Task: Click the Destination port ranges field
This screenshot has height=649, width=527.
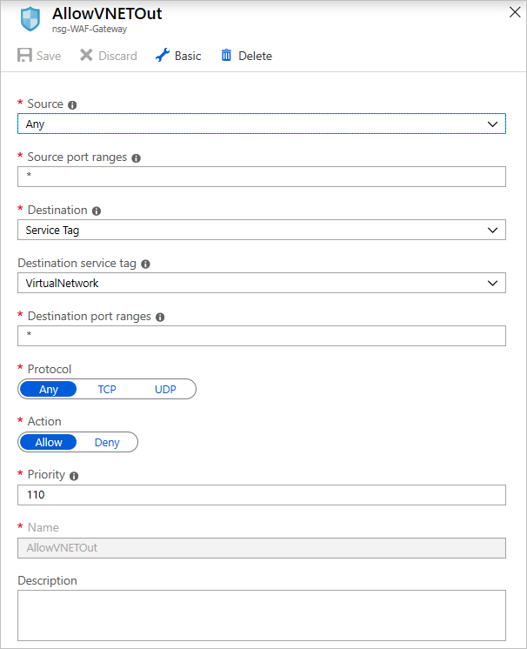Action: tap(261, 336)
